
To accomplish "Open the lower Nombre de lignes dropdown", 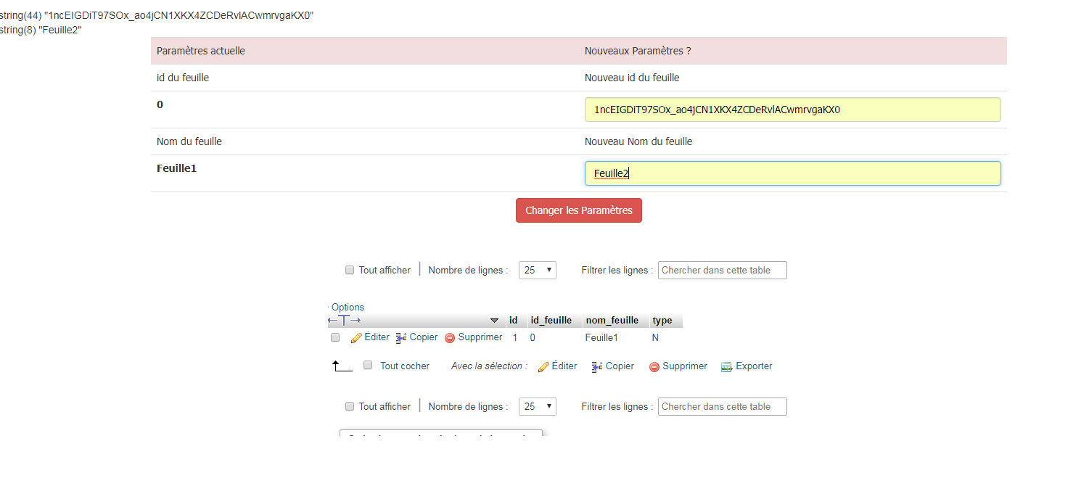I will [x=538, y=406].
